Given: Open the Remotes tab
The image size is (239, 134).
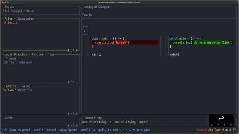Looking at the screenshot, I should point(37,54).
